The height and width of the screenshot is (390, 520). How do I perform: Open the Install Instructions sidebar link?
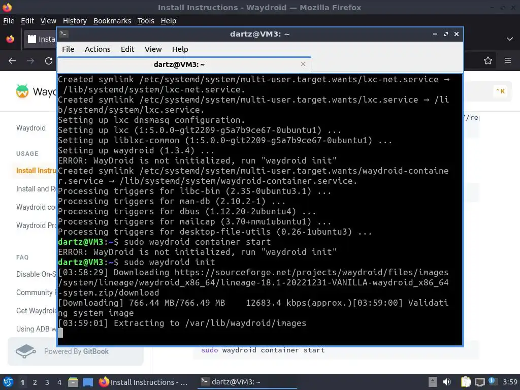(36, 171)
